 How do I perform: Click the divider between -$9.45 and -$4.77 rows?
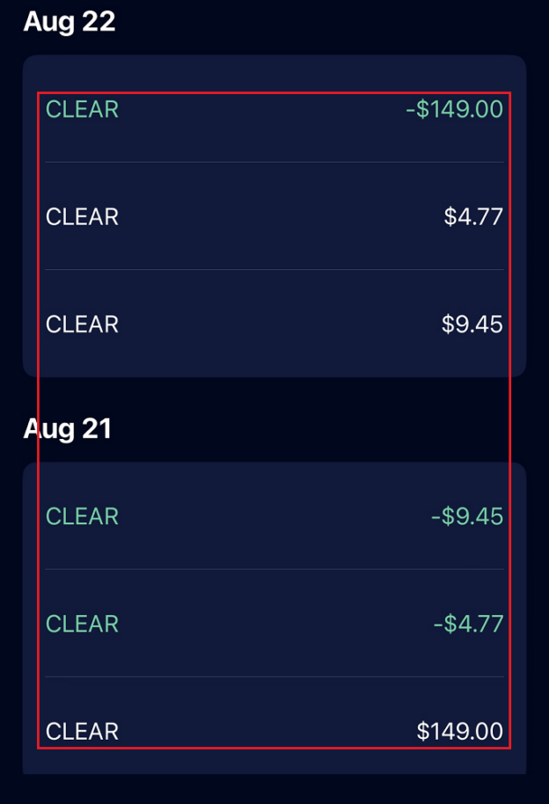click(274, 569)
